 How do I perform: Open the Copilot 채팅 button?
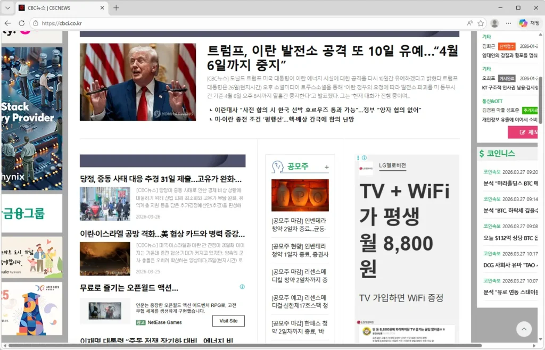(529, 23)
